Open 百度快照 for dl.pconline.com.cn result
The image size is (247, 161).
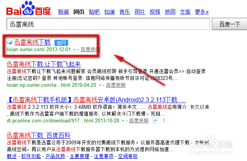139,121
